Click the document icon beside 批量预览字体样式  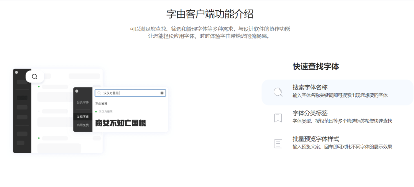pos(278,143)
